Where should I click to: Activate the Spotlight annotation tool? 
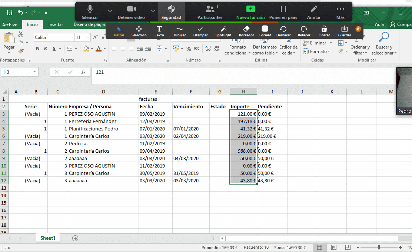[x=223, y=31]
